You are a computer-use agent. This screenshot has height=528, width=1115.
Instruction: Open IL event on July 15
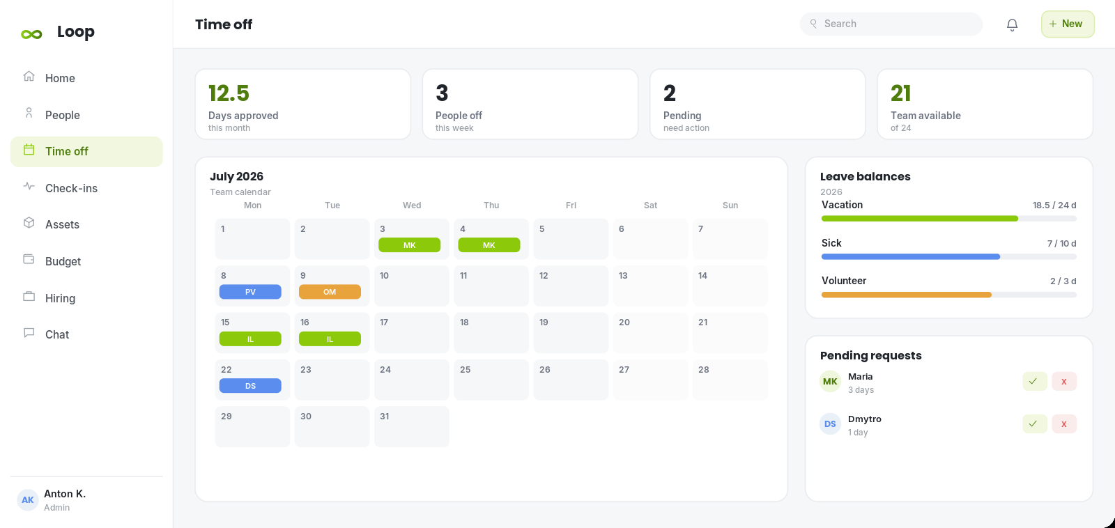coord(250,339)
